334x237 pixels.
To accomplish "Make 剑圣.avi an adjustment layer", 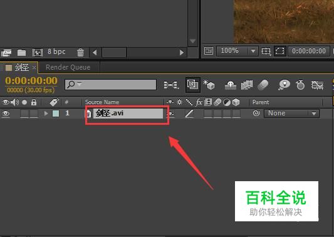I will (x=227, y=113).
